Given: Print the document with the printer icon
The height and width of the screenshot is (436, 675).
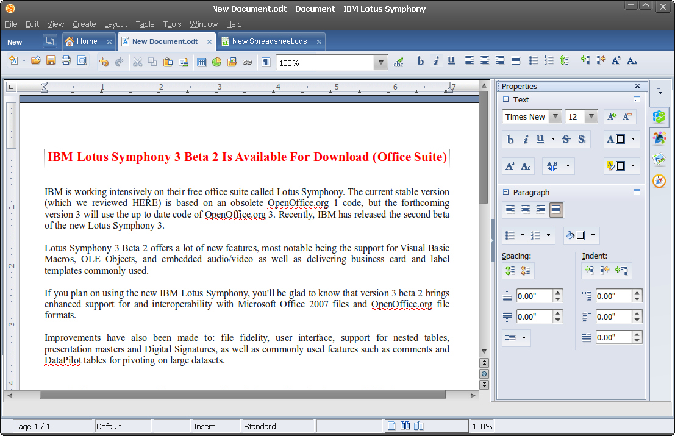Looking at the screenshot, I should [66, 61].
